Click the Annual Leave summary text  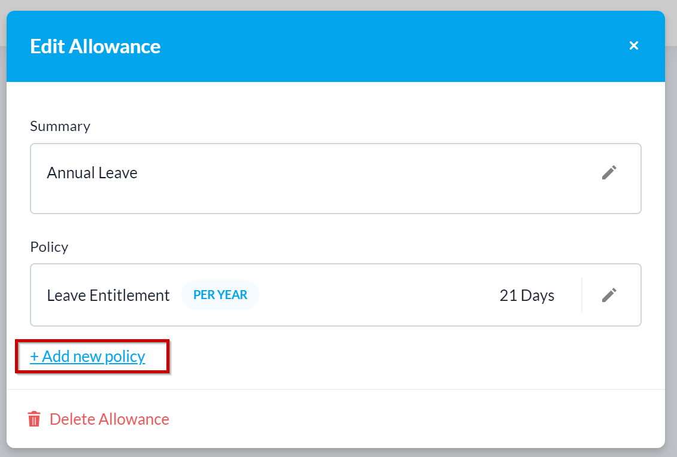click(92, 173)
